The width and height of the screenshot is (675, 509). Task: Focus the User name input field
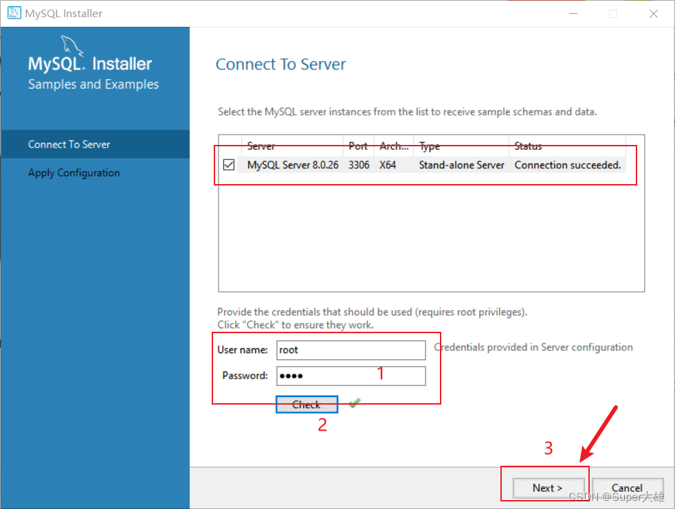point(351,350)
